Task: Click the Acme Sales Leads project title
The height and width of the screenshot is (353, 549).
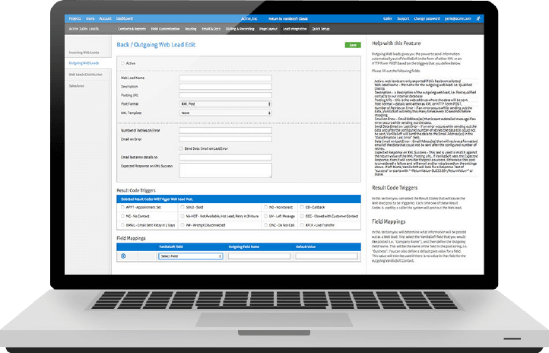Action: [x=84, y=29]
